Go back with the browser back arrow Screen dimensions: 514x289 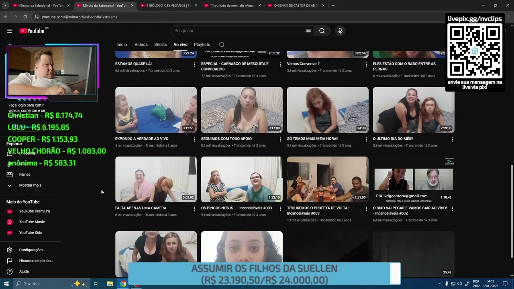(6, 17)
